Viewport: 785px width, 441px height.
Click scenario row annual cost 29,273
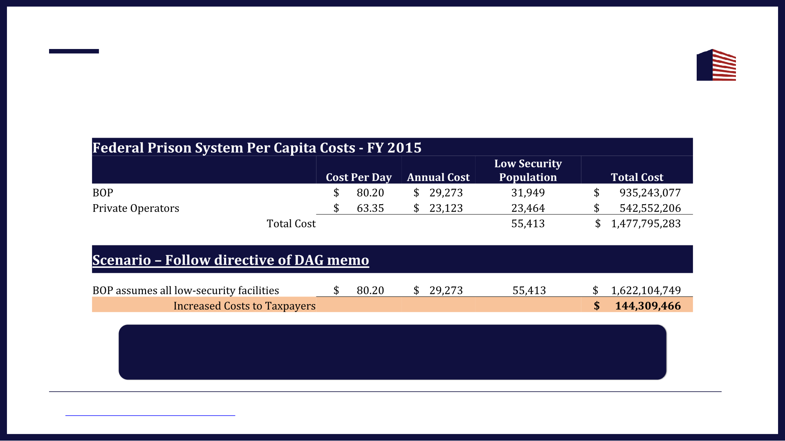pos(446,290)
